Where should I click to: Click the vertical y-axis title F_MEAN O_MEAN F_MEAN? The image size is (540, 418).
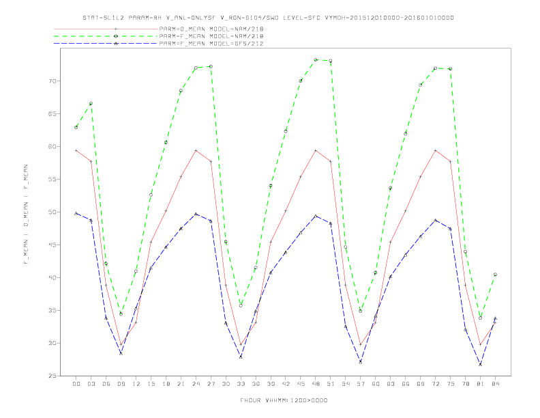26,214
